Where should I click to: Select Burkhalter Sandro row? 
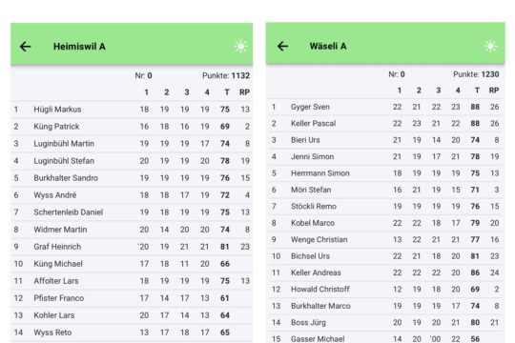pyautogui.click(x=132, y=178)
